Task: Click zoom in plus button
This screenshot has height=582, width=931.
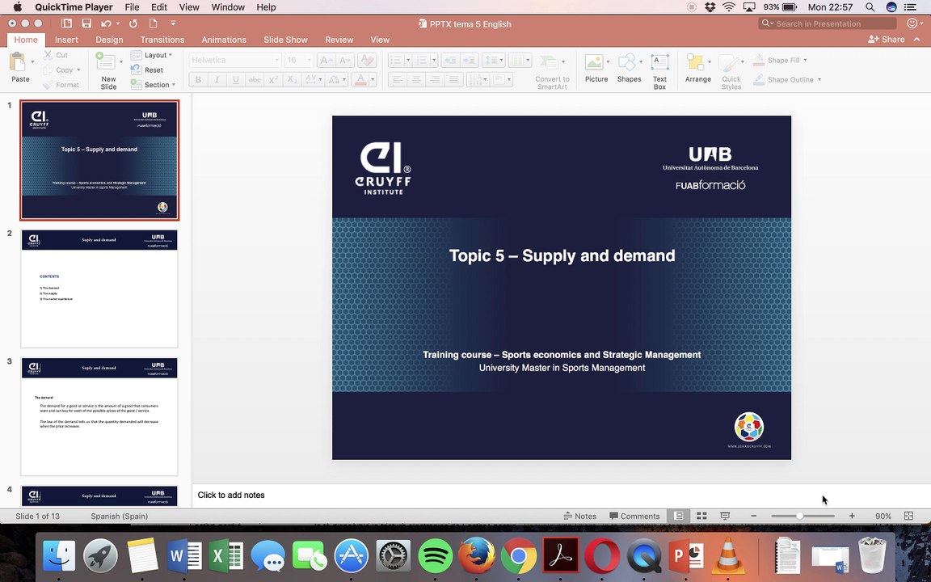Action: point(852,516)
